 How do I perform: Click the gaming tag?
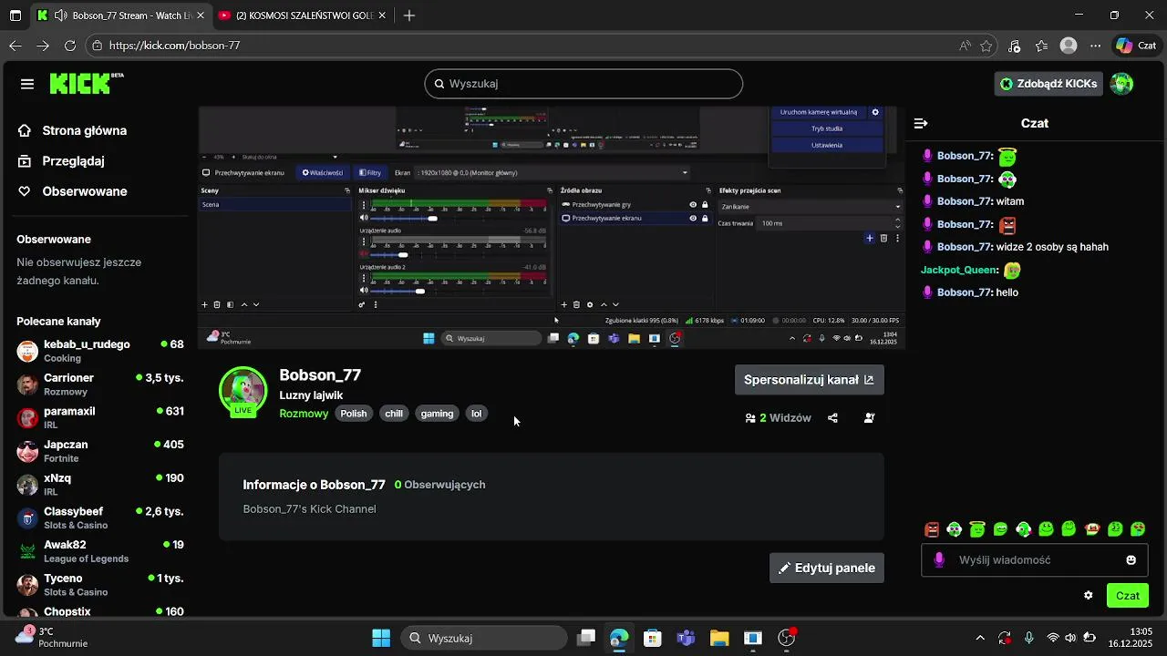click(437, 414)
